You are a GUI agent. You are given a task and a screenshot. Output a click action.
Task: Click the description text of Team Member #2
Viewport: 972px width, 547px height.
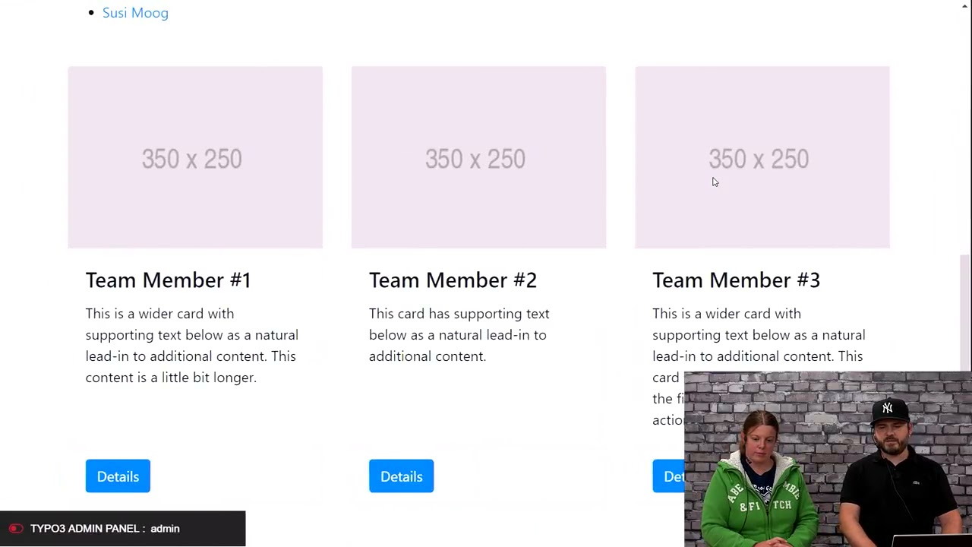(x=459, y=335)
